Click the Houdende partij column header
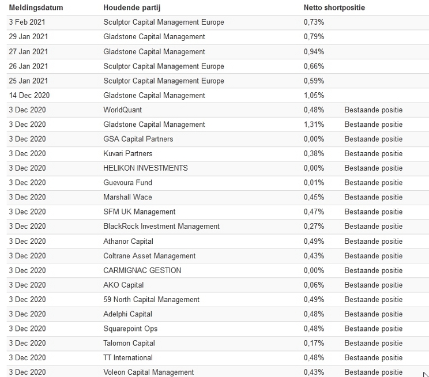The image size is (429, 377). (x=133, y=7)
